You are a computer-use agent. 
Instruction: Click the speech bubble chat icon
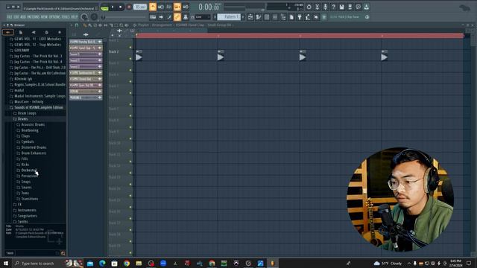tap(358, 7)
